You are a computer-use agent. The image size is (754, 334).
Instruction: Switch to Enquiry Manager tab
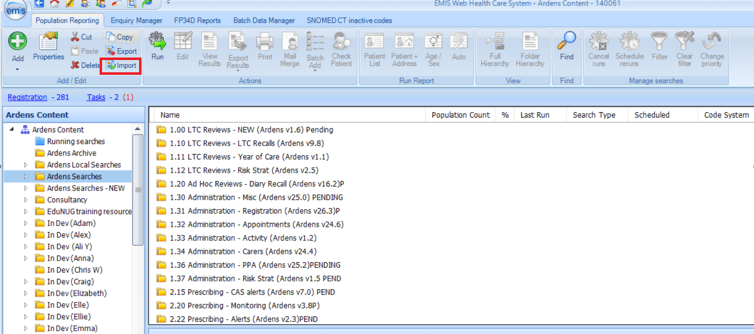[137, 21]
